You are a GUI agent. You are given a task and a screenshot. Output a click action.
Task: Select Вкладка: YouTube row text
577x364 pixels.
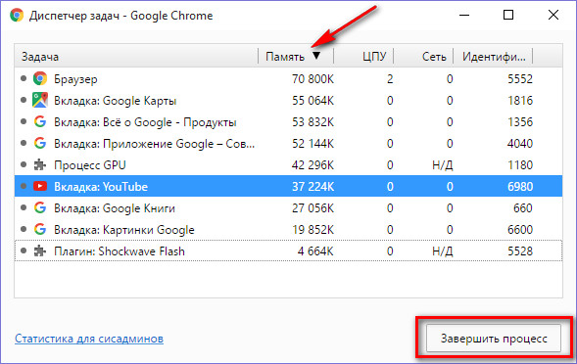point(101,187)
